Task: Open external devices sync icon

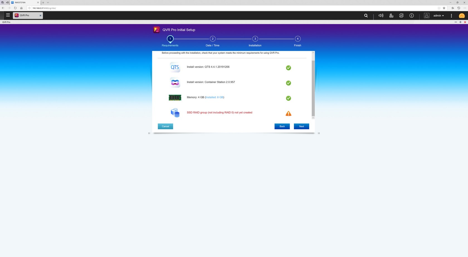Action: click(x=401, y=16)
